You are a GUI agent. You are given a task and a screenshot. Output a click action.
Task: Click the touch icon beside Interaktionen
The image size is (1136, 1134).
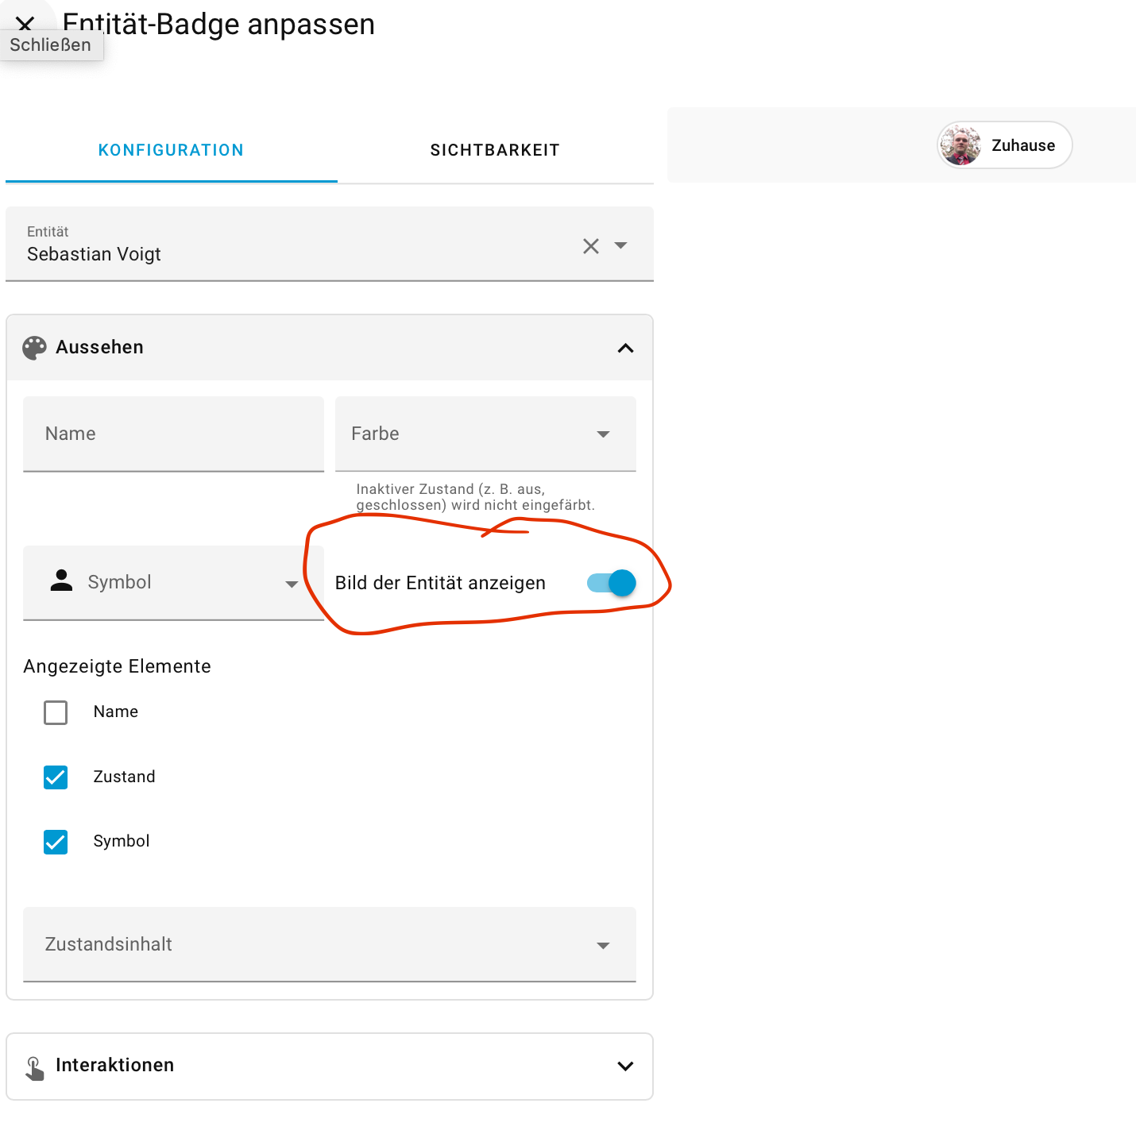(x=34, y=1067)
